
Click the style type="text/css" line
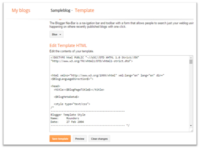[72, 104]
